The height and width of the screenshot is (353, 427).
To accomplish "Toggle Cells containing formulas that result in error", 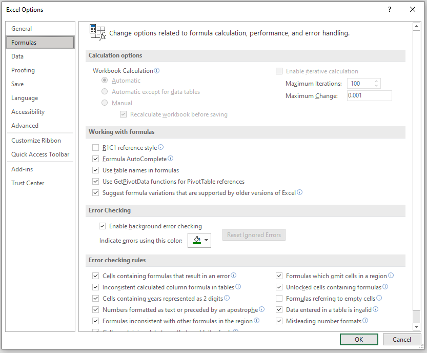I will [95, 276].
